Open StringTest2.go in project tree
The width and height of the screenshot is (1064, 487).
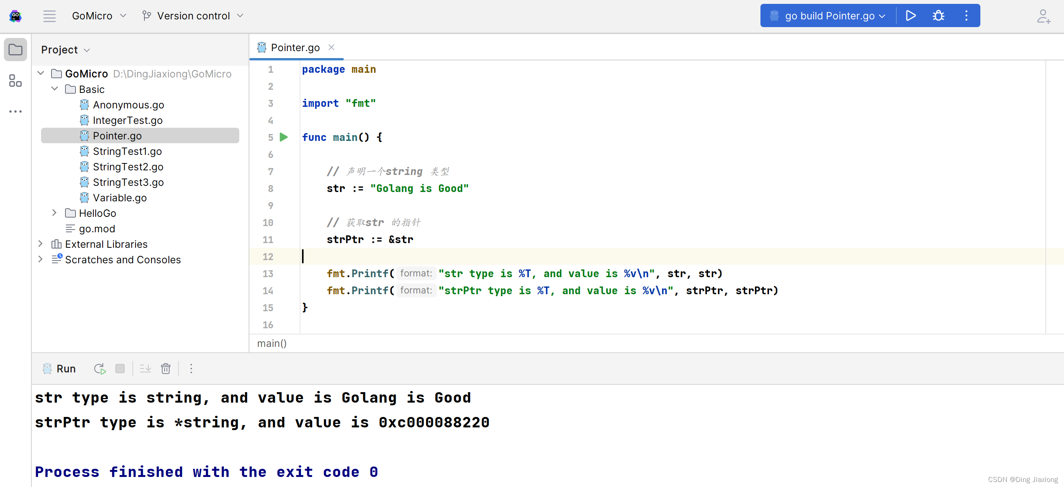tap(128, 166)
